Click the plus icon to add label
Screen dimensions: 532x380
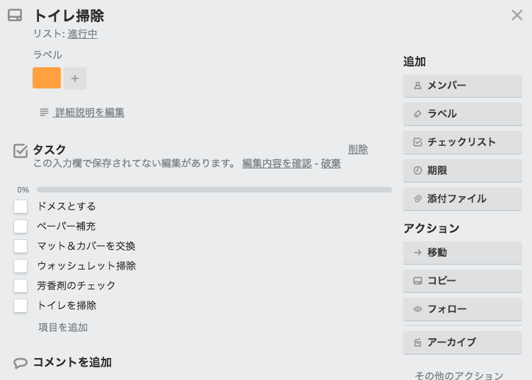click(75, 79)
